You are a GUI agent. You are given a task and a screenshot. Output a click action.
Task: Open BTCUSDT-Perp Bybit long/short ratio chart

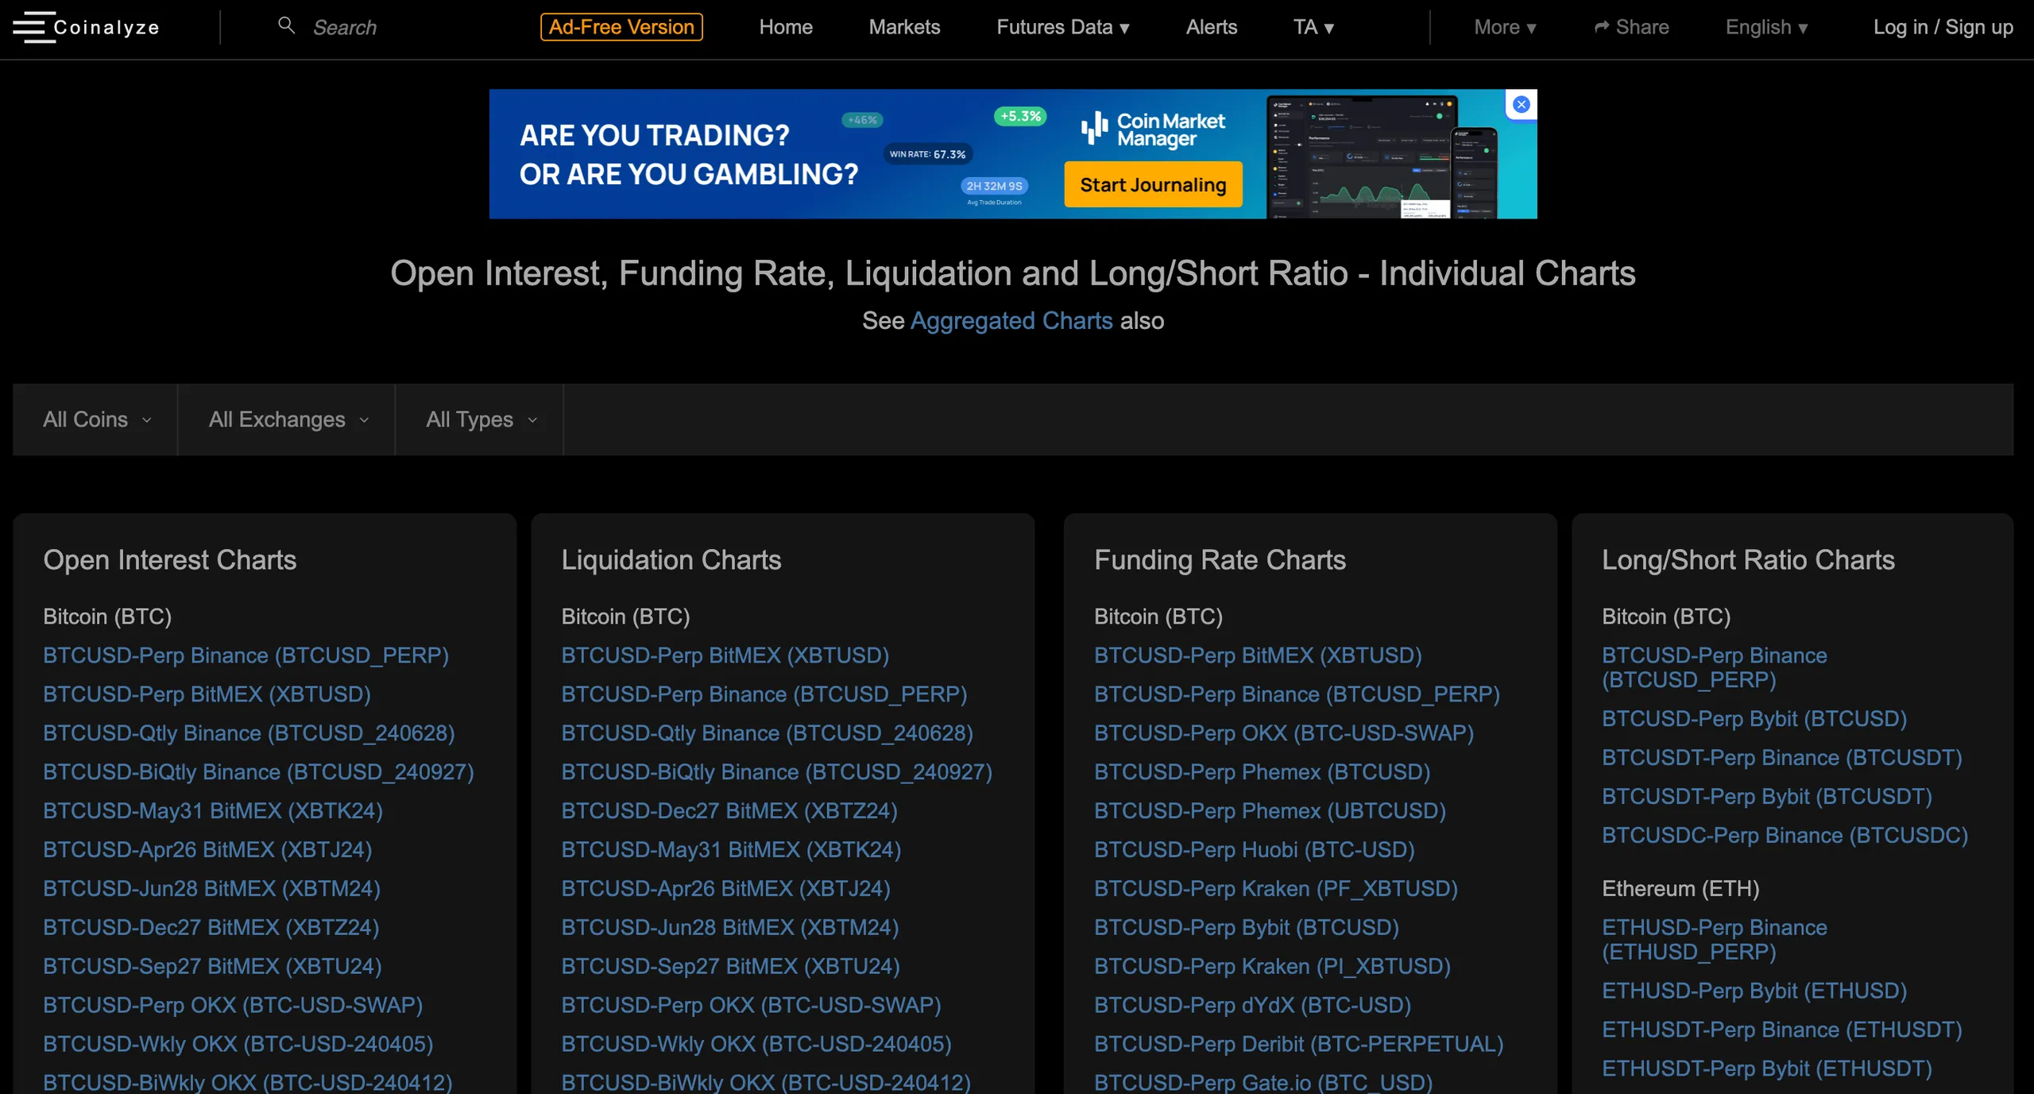[x=1766, y=797]
